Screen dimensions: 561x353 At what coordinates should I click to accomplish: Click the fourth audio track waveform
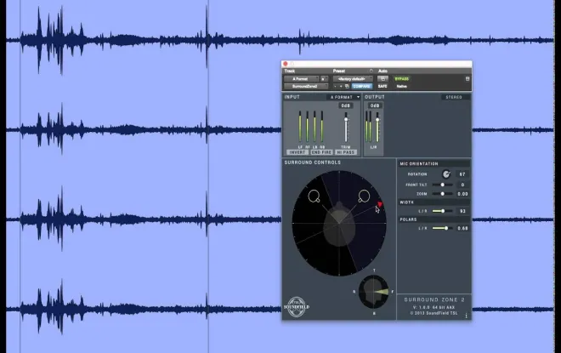pyautogui.click(x=143, y=308)
